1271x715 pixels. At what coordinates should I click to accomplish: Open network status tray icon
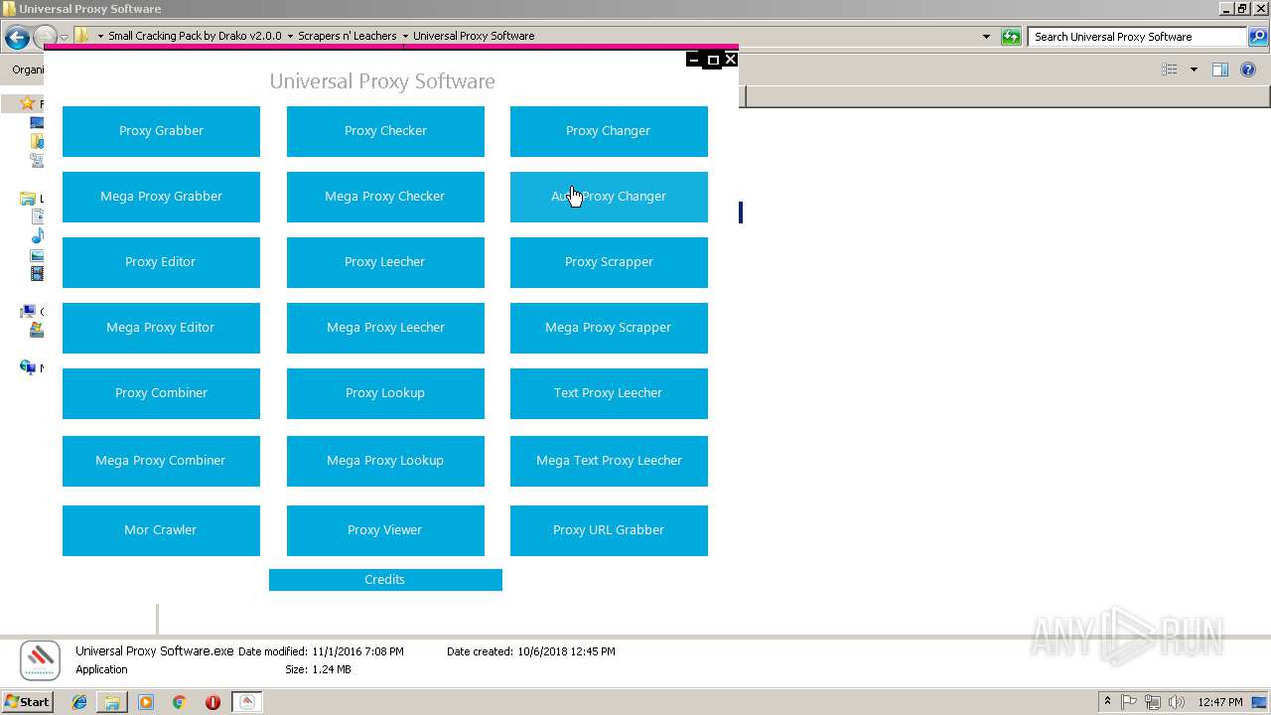[1153, 702]
